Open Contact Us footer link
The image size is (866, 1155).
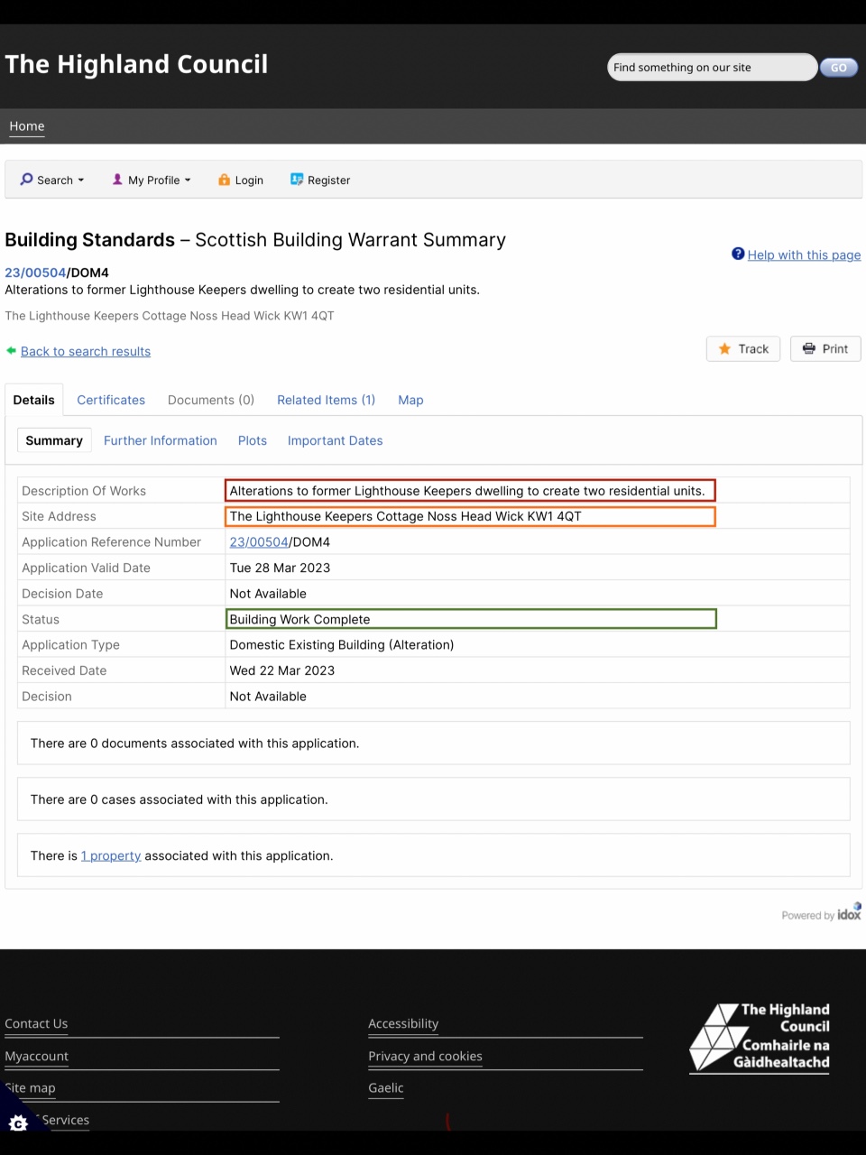tap(36, 1023)
